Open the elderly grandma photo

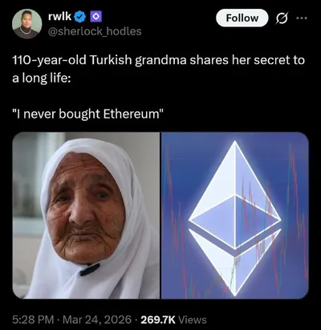point(86,215)
